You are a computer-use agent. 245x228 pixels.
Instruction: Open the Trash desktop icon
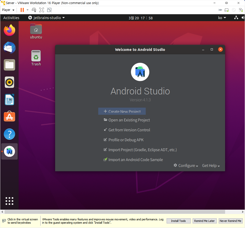[x=36, y=58]
